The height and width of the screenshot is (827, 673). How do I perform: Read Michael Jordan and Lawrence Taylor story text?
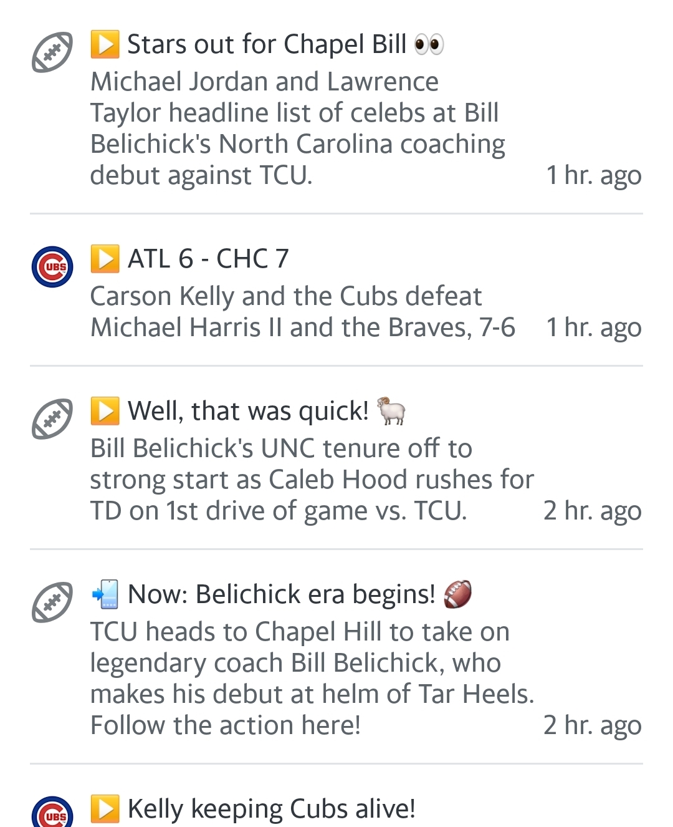(x=298, y=128)
